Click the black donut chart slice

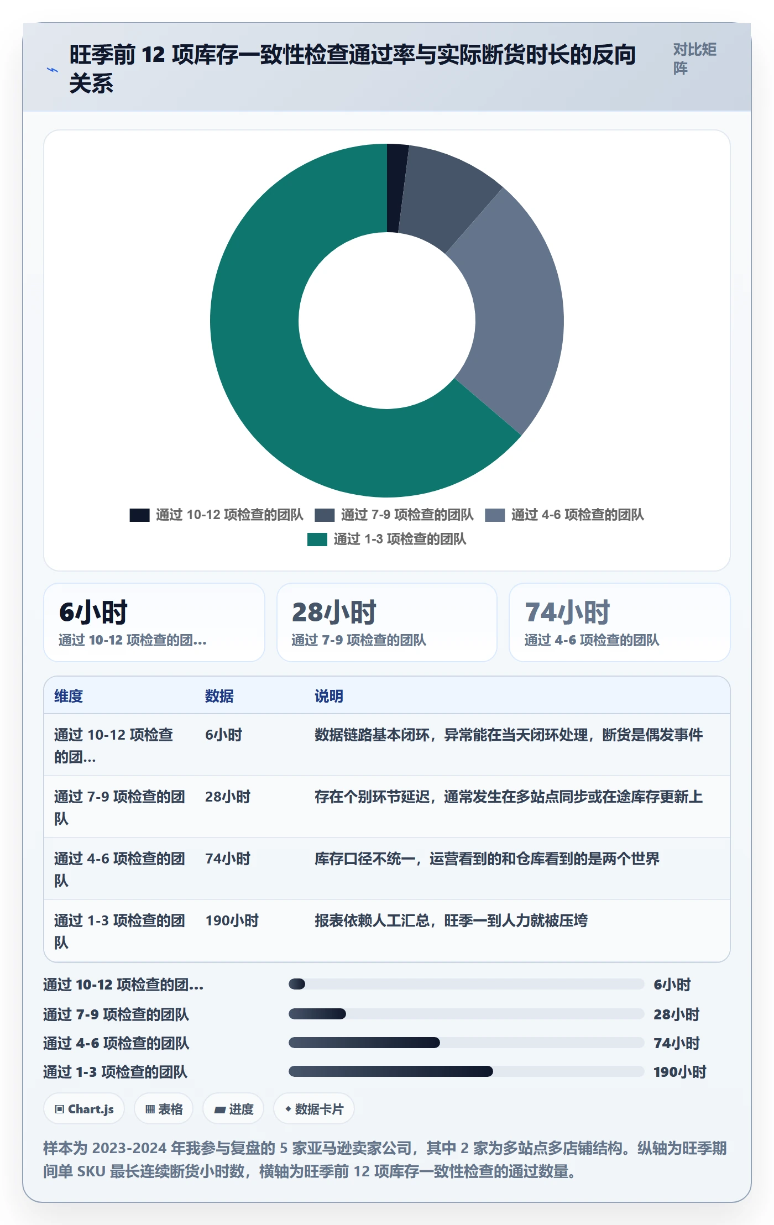396,188
